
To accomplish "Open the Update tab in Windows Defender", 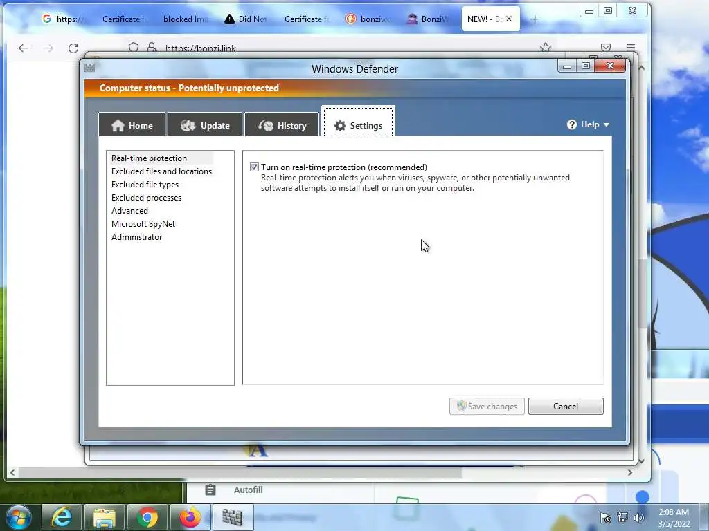I will coord(205,125).
